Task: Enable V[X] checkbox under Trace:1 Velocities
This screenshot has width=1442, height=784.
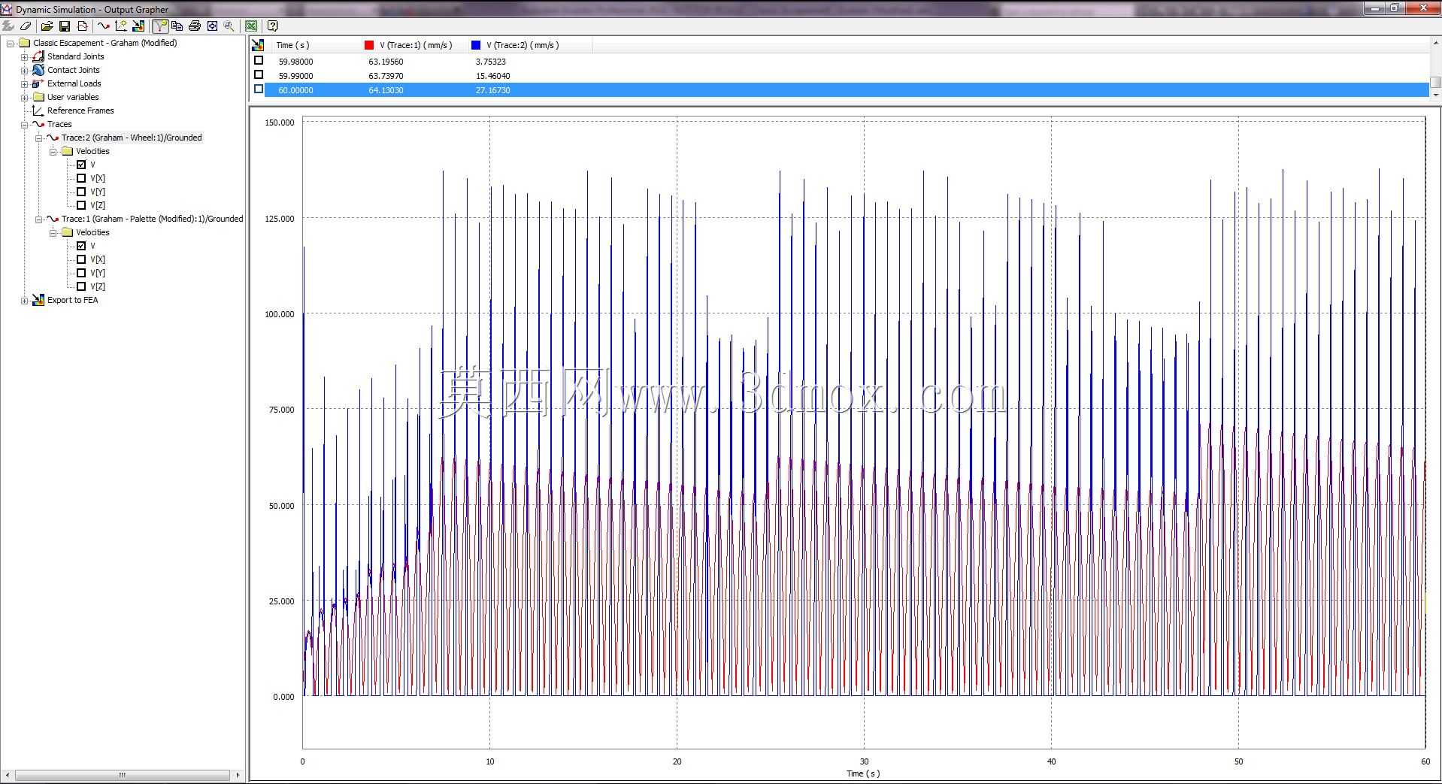Action: point(81,259)
